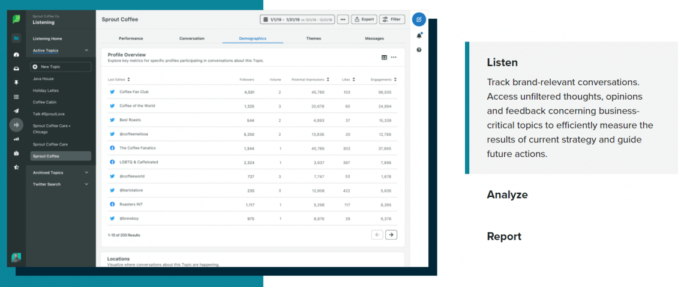Click the Coffee of the World profile name
Image resolution: width=684 pixels, height=287 pixels.
(x=137, y=106)
